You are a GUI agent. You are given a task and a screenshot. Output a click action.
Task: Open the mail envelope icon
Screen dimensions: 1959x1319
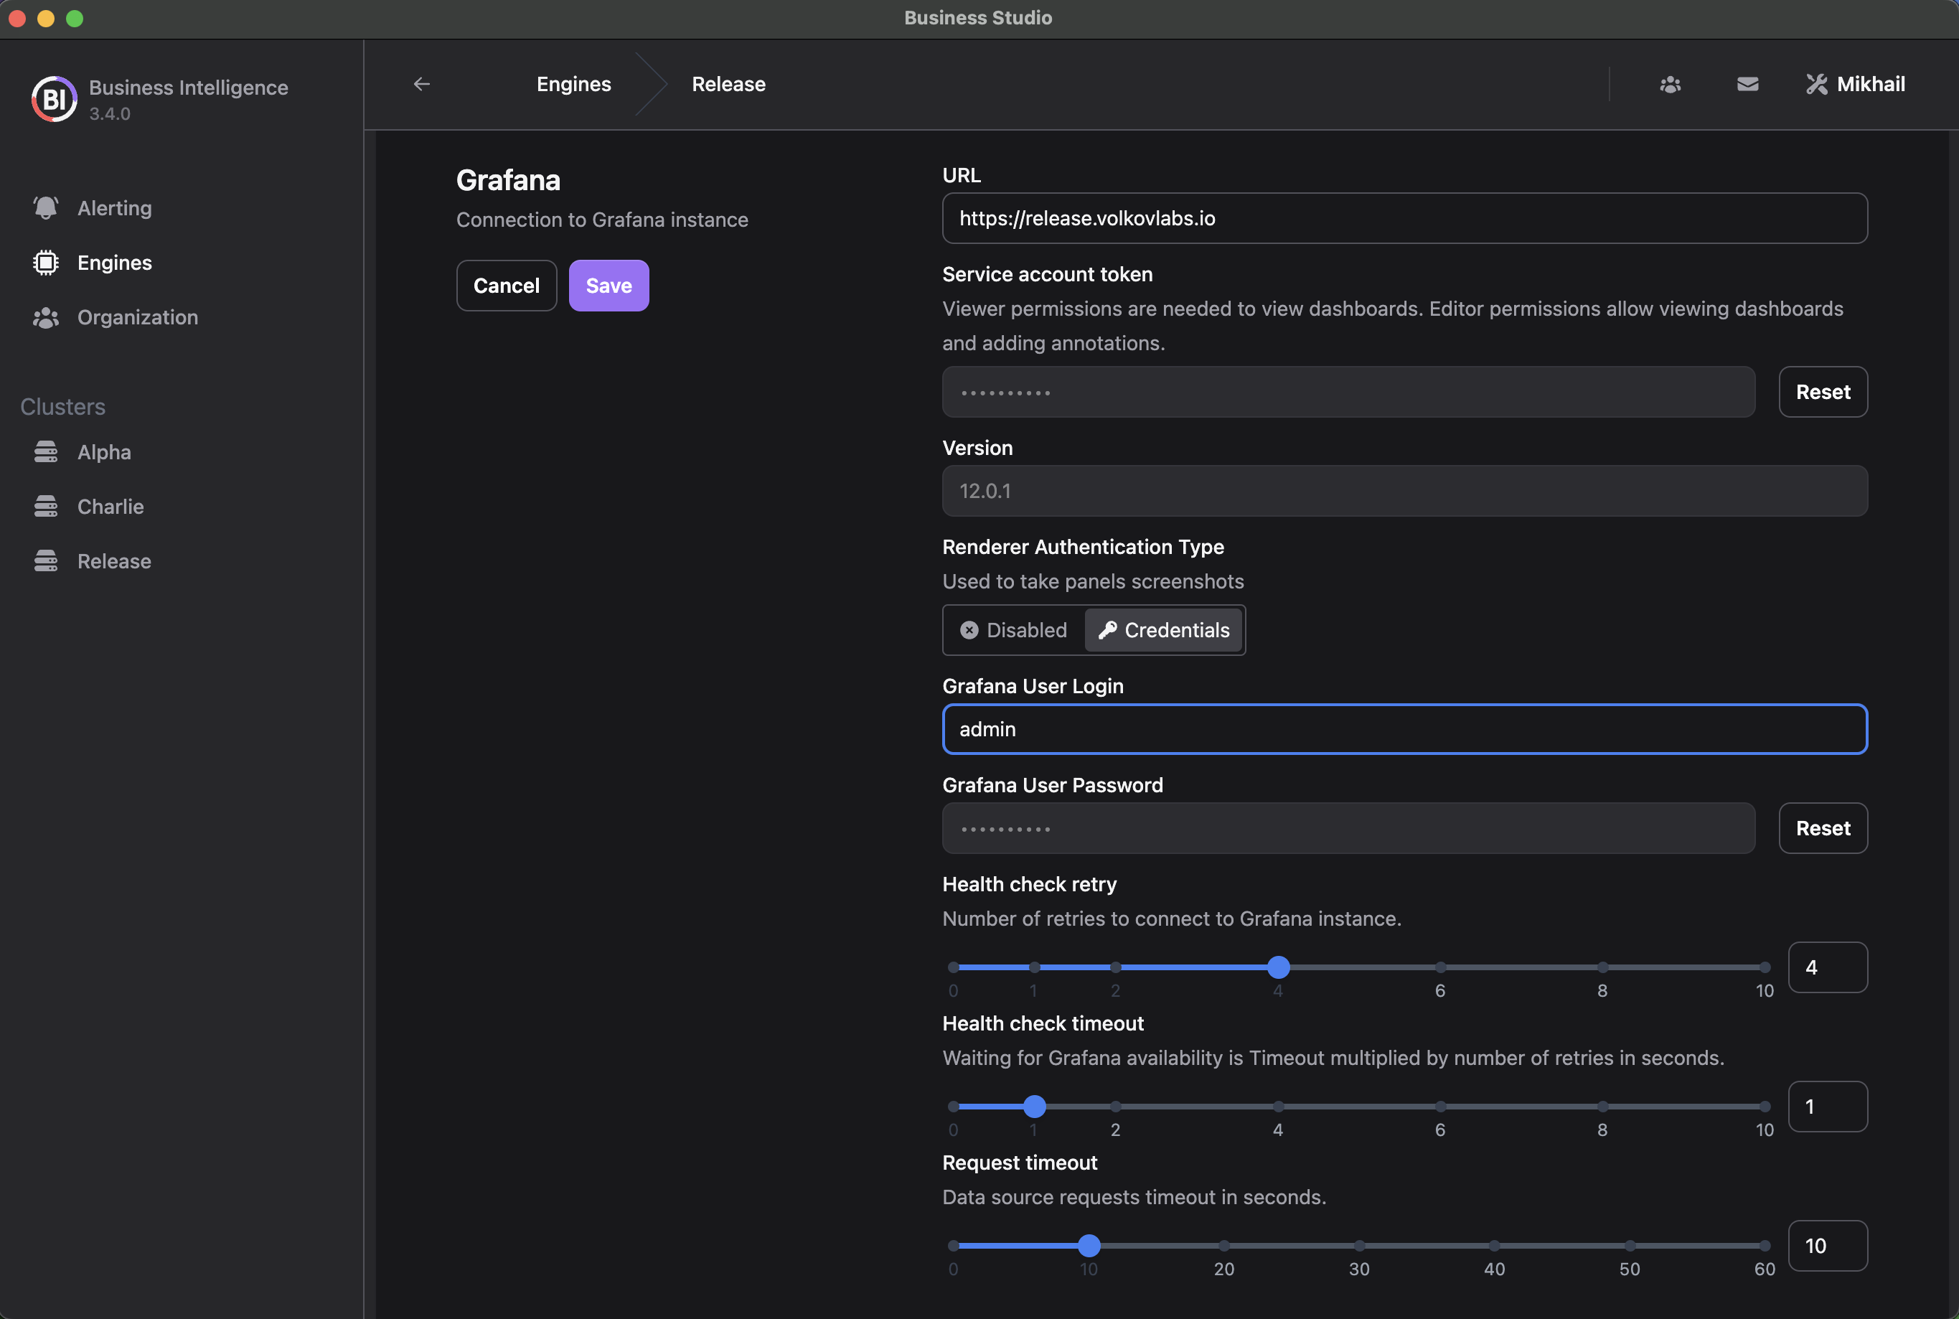1747,84
